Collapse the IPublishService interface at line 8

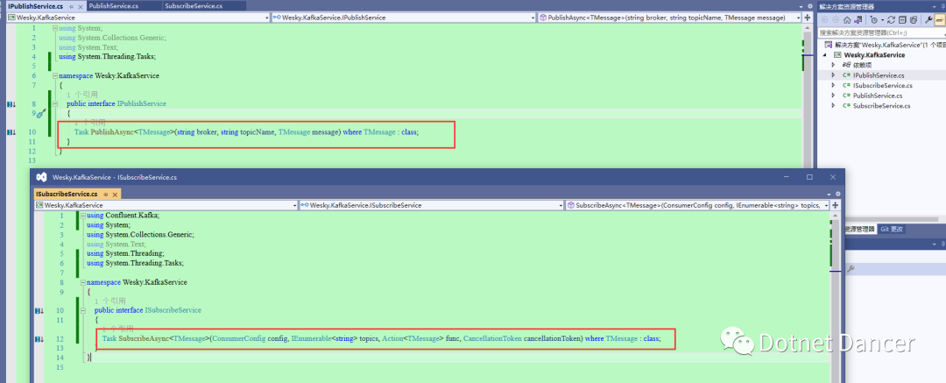(55, 104)
